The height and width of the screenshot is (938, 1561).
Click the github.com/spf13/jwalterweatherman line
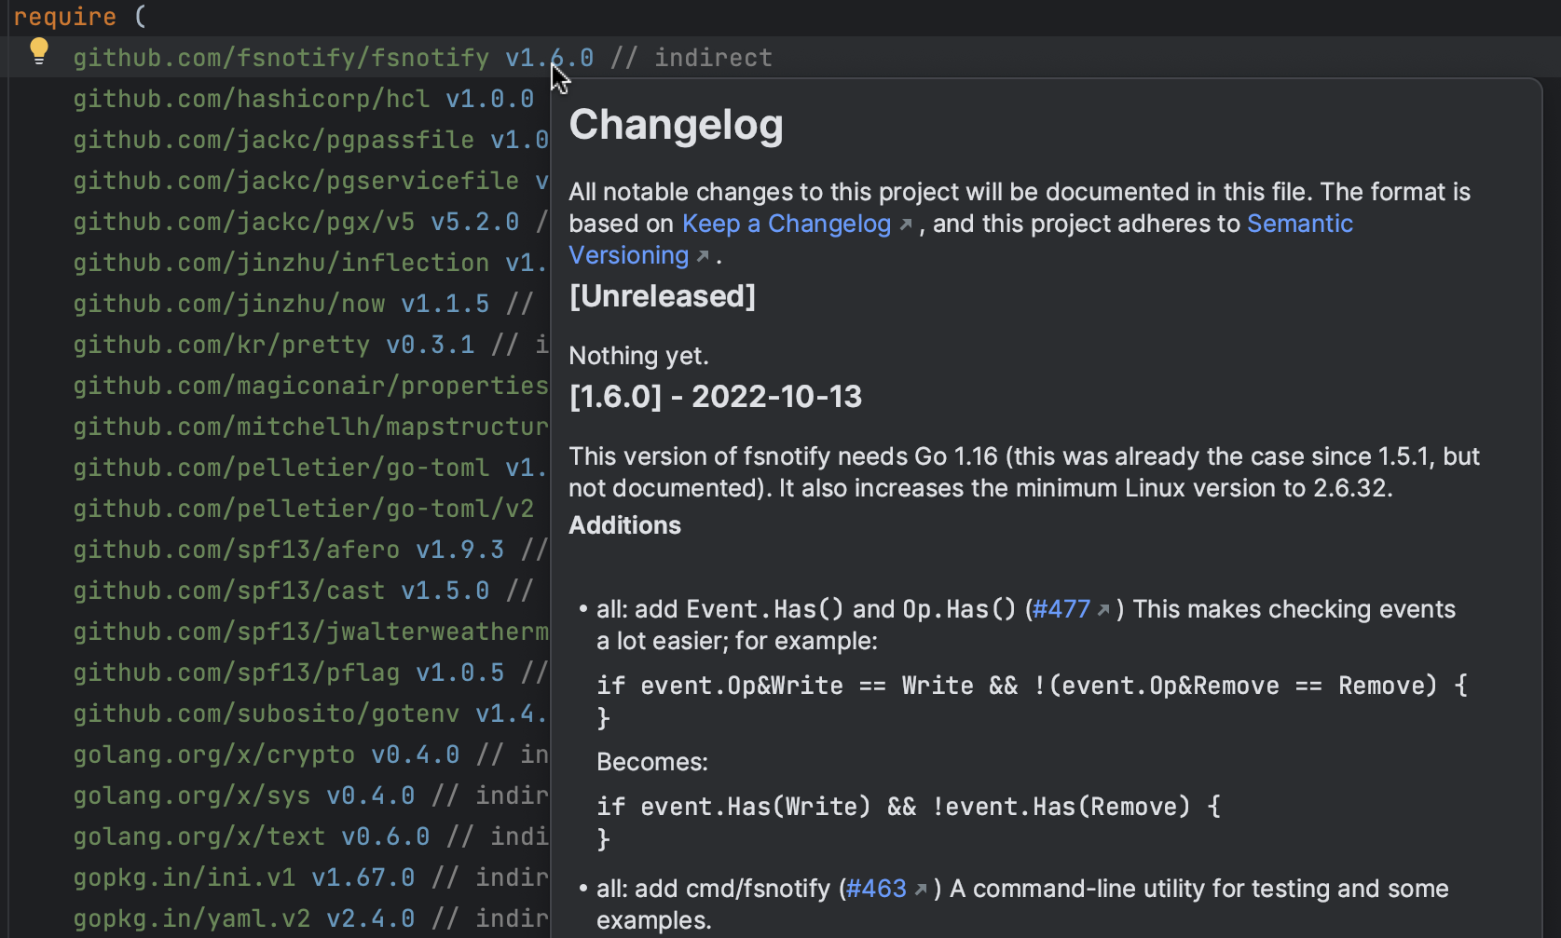(311, 632)
